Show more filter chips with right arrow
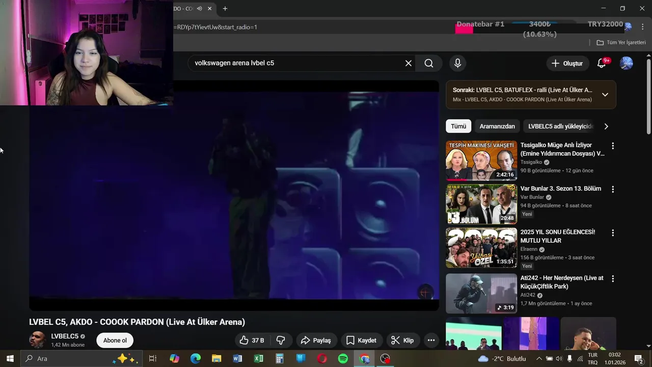This screenshot has height=367, width=652. 606,126
